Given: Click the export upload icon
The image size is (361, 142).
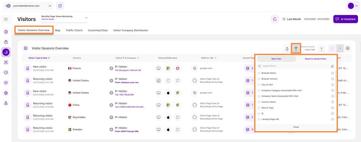Looking at the screenshot, I should (x=287, y=48).
